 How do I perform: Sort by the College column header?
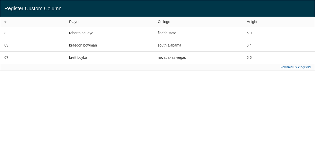click(164, 22)
